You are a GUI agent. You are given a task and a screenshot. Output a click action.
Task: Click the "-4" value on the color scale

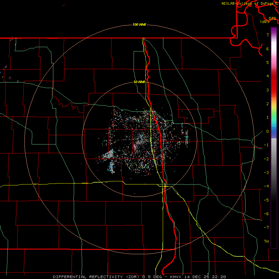(266, 186)
